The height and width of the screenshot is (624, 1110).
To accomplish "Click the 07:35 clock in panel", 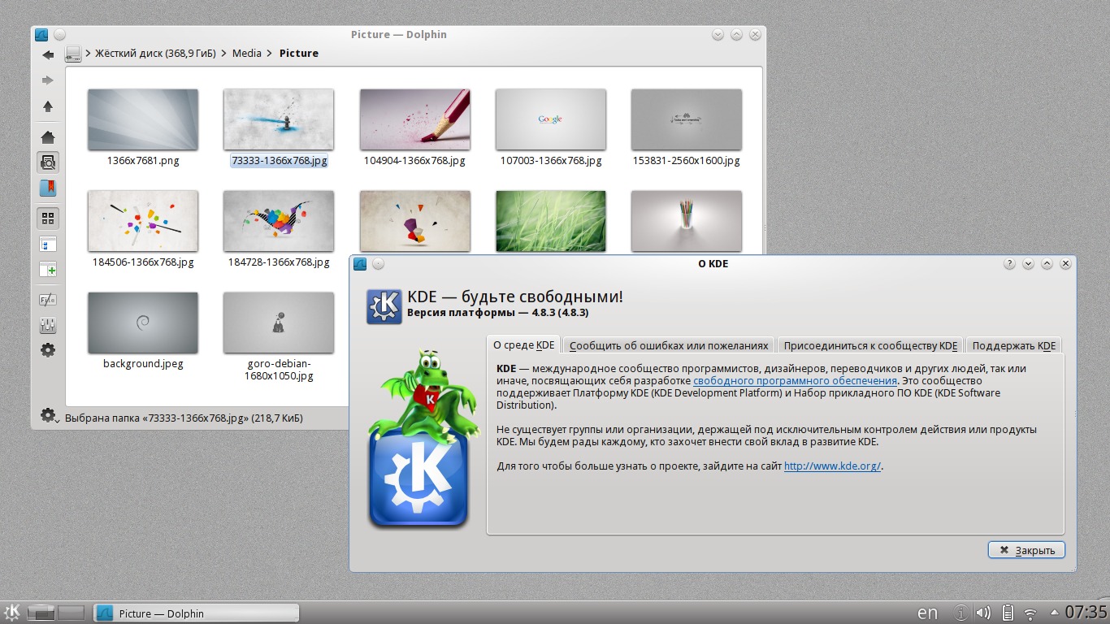I will (1086, 612).
